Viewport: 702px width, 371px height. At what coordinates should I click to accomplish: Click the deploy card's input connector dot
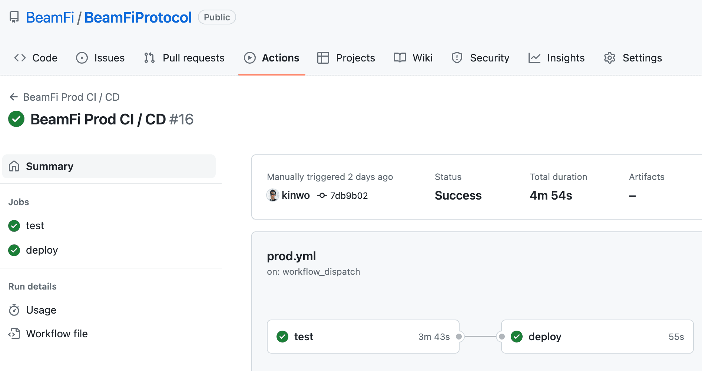pos(502,337)
